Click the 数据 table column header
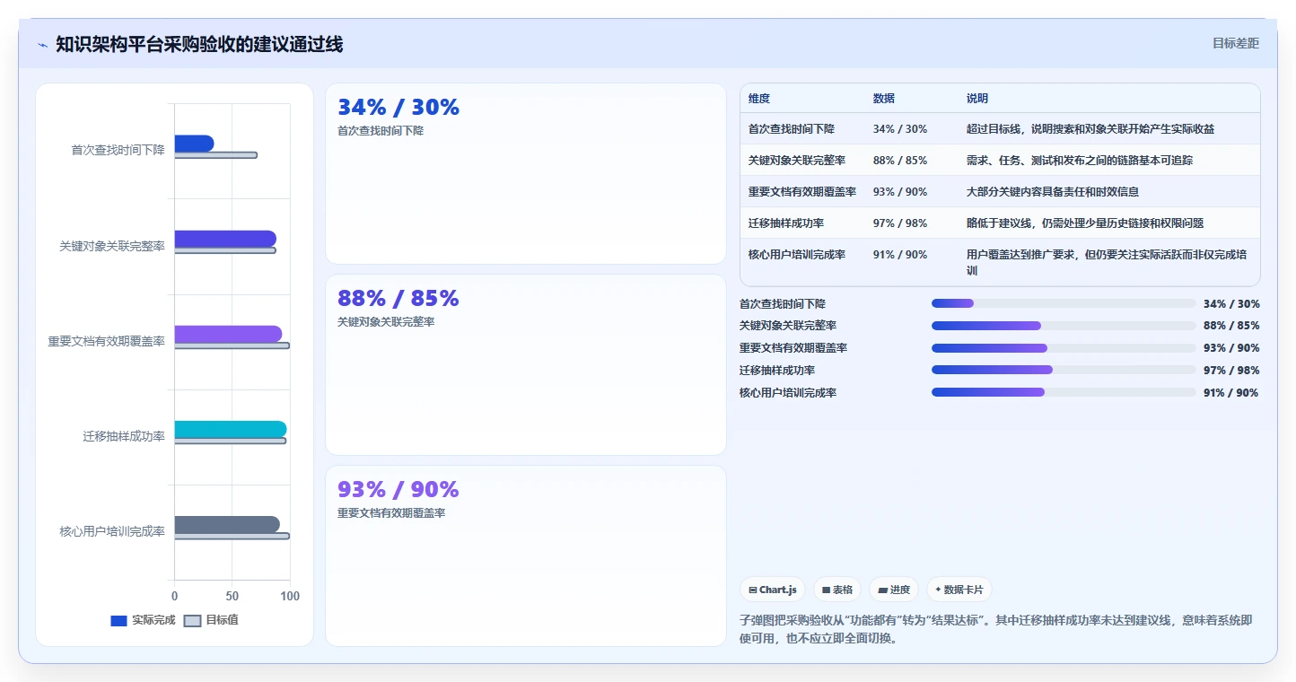Viewport: 1296px width, 682px height. point(883,99)
